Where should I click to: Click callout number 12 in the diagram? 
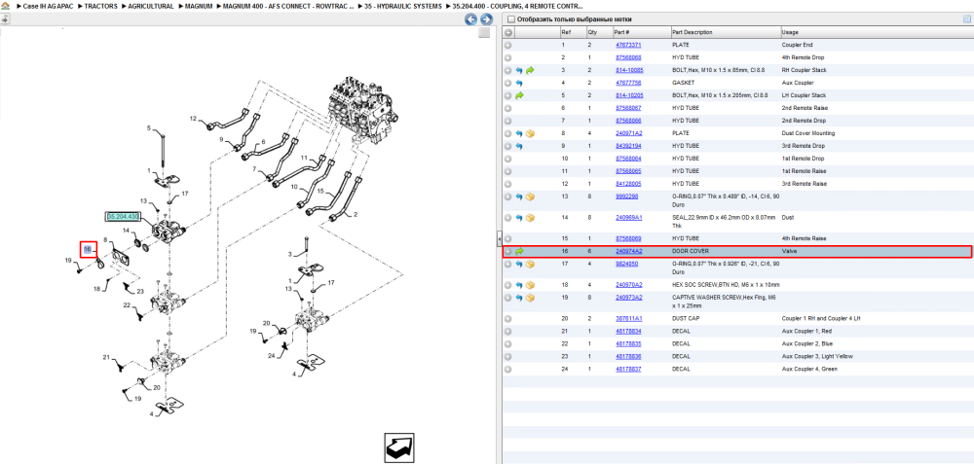193,118
